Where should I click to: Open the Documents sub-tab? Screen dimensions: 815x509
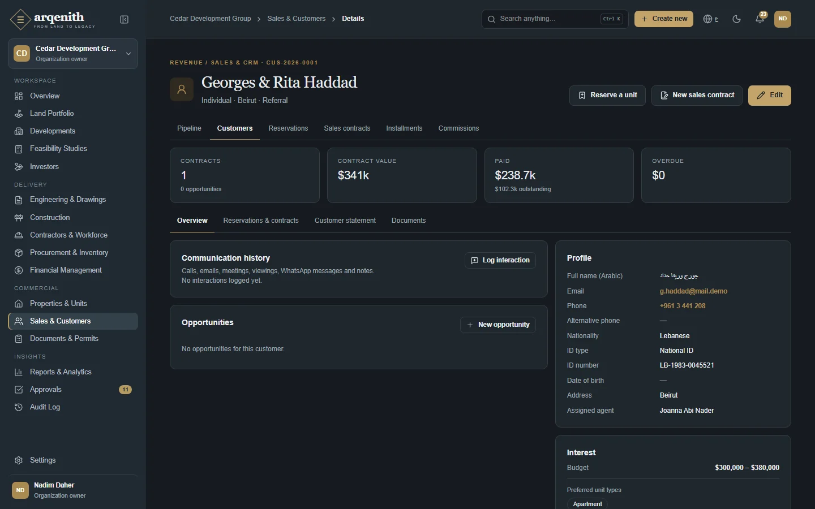pyautogui.click(x=409, y=221)
